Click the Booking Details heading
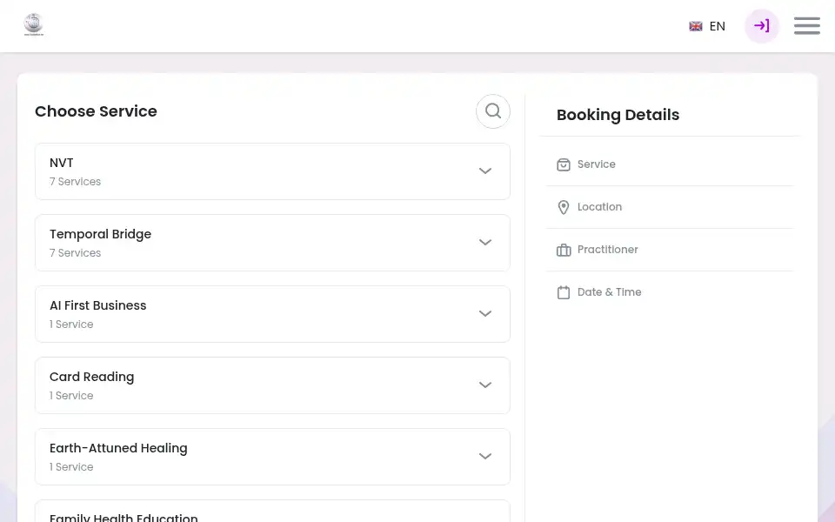 [618, 115]
